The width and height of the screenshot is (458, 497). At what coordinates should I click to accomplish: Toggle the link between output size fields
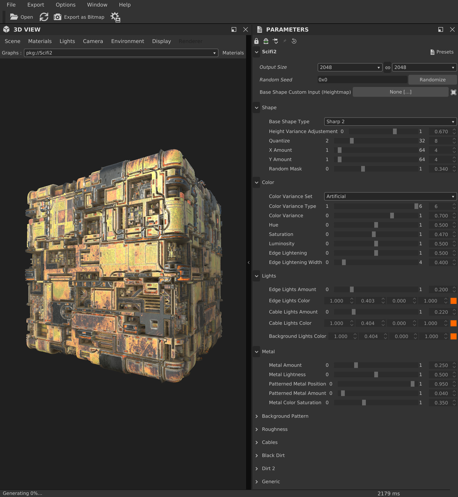pyautogui.click(x=387, y=67)
